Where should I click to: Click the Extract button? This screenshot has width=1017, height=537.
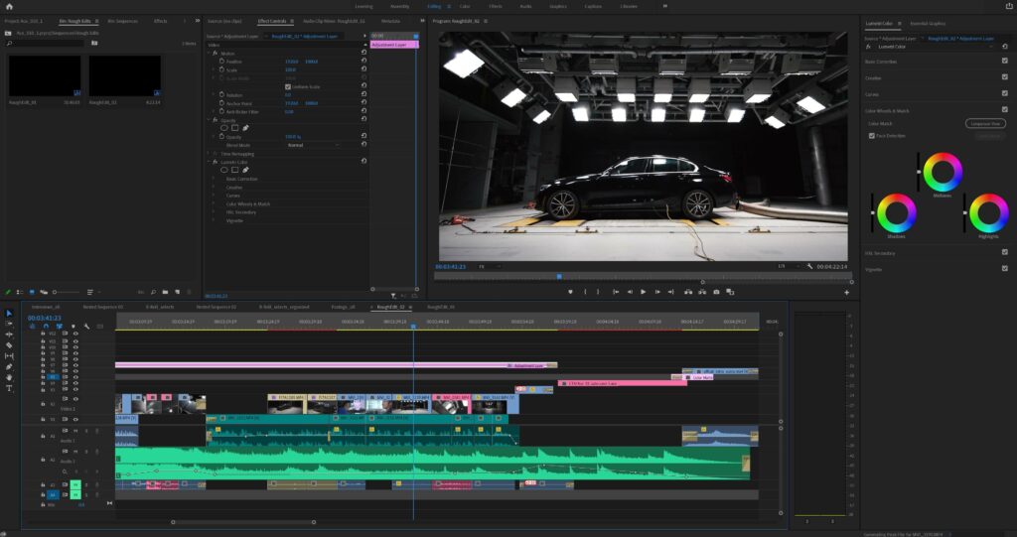702,292
